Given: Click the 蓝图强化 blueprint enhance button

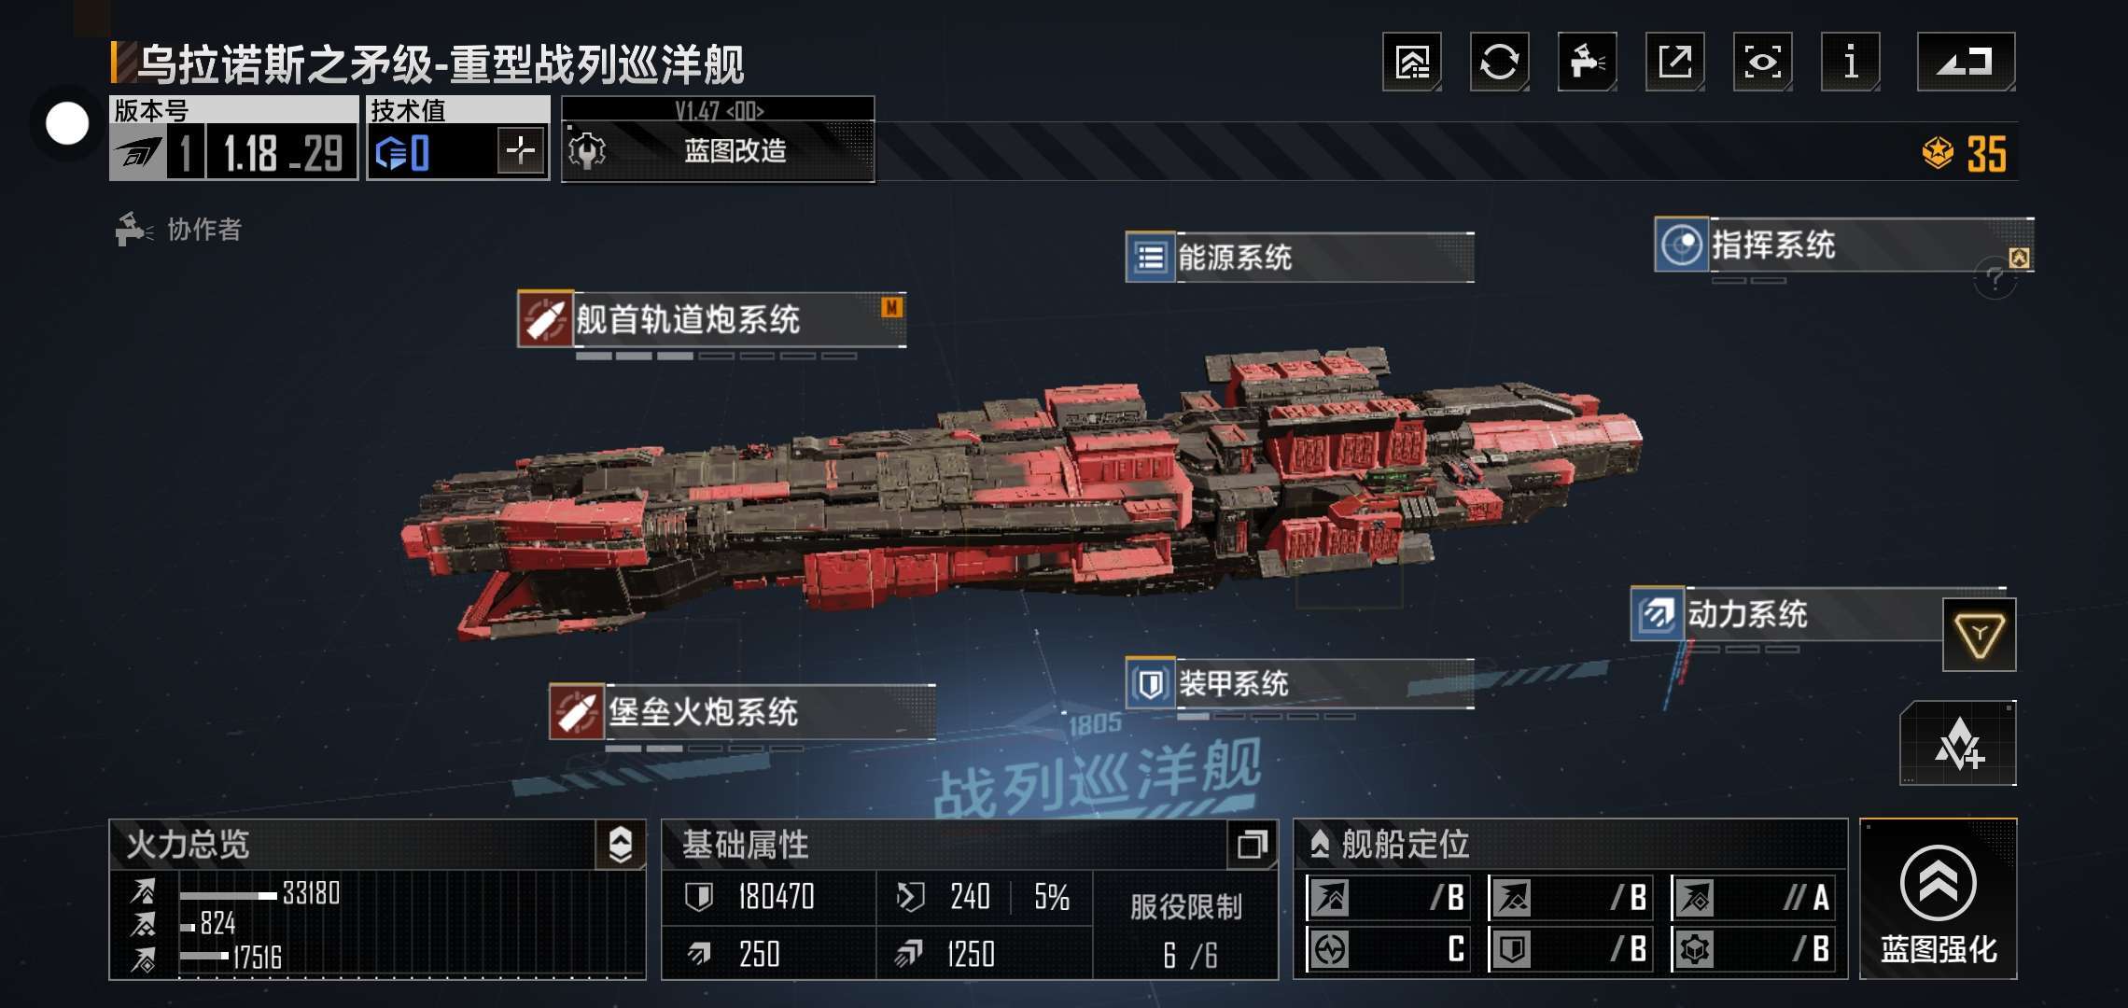Looking at the screenshot, I should [1939, 899].
